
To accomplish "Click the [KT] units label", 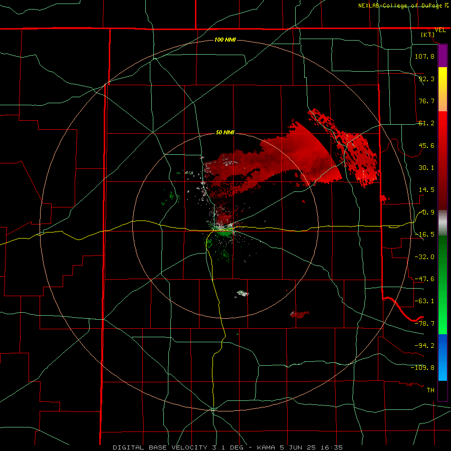I will pyautogui.click(x=428, y=35).
